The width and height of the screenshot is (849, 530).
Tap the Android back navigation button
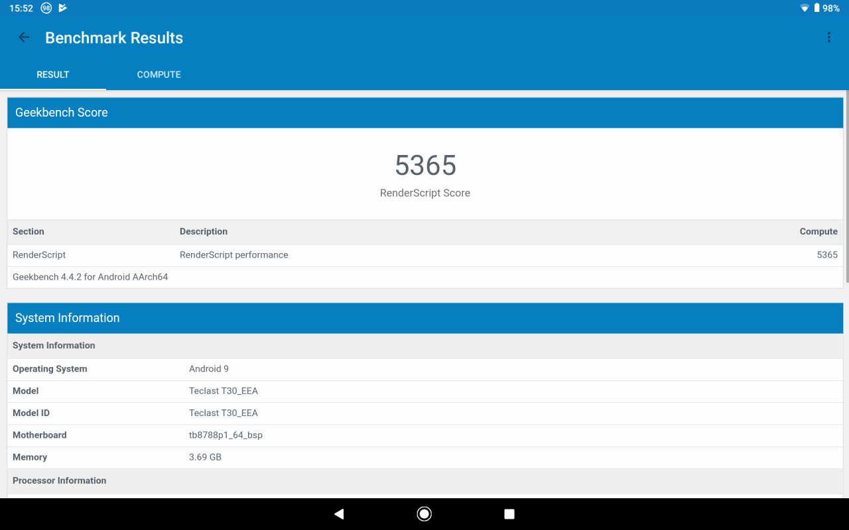[x=339, y=514]
